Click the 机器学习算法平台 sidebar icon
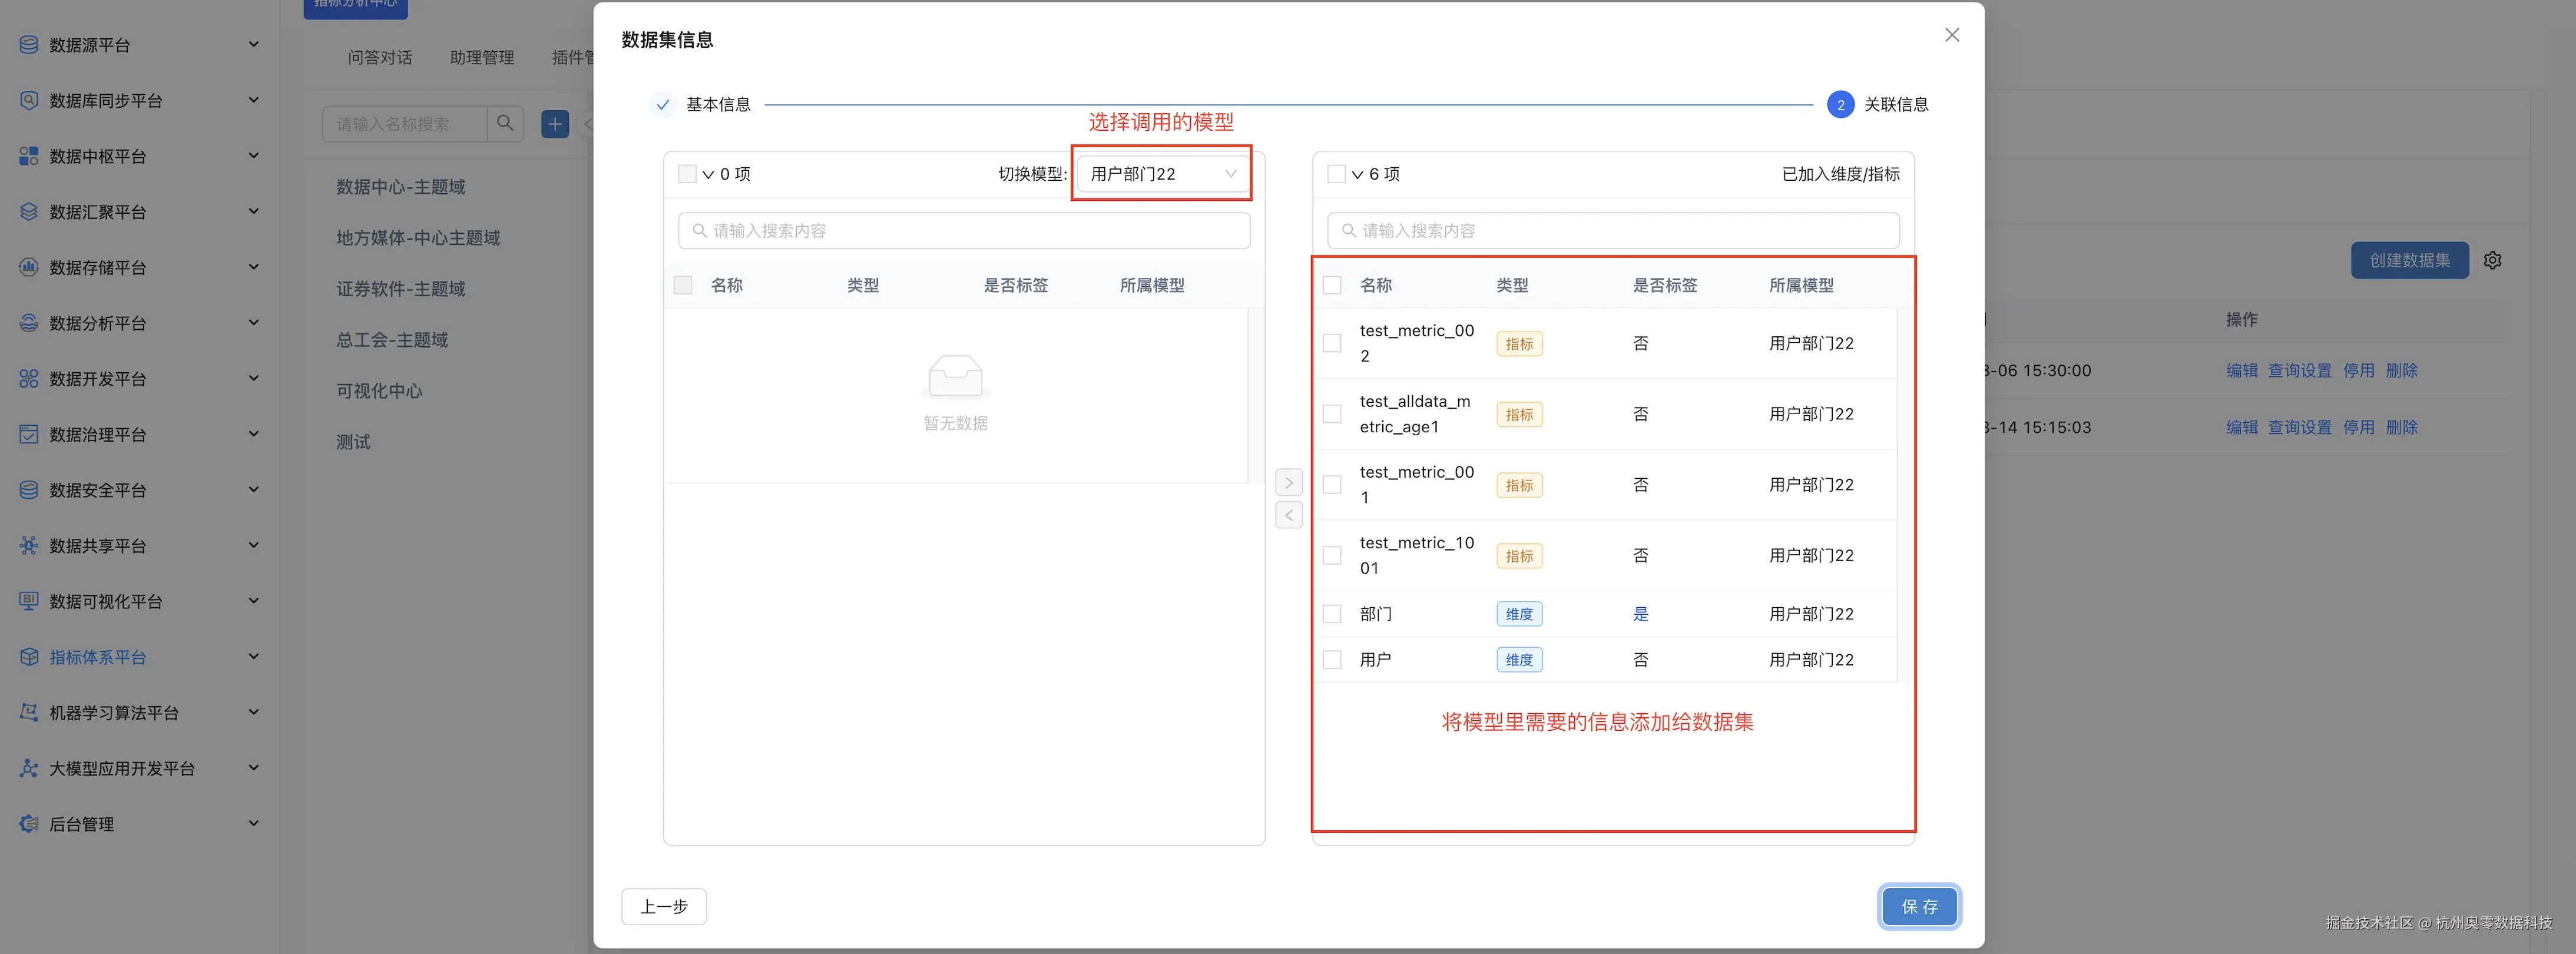This screenshot has height=954, width=2576. tap(27, 712)
